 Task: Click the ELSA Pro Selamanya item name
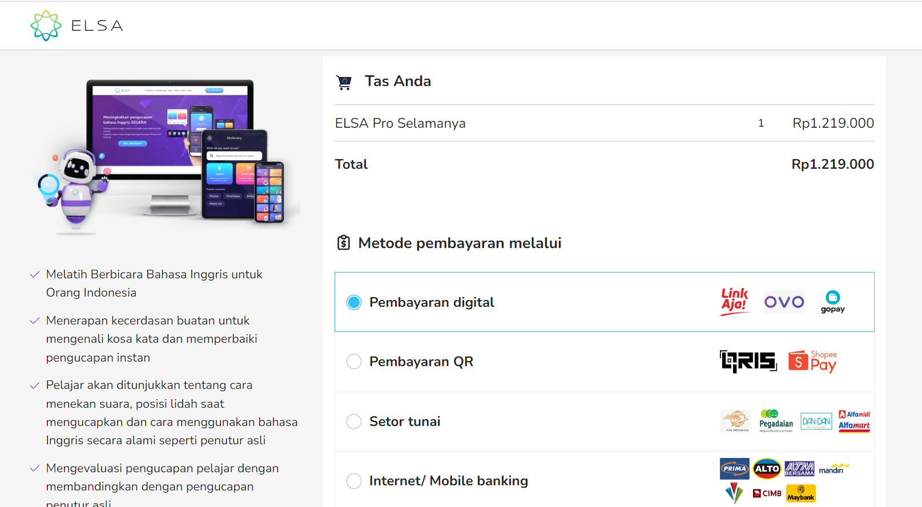[x=400, y=123]
